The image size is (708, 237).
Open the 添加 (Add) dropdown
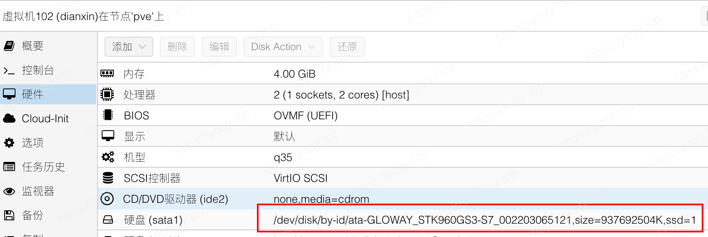(128, 47)
